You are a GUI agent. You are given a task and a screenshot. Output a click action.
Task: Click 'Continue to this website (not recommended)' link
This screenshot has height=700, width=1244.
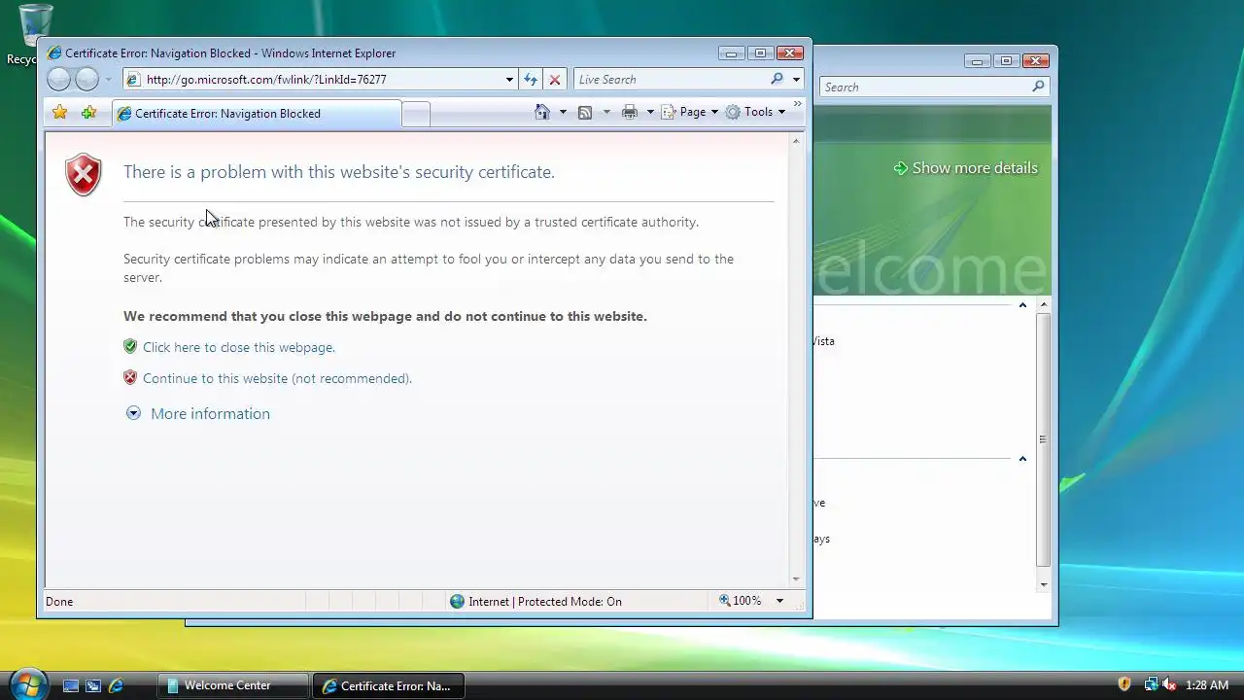pos(277,378)
